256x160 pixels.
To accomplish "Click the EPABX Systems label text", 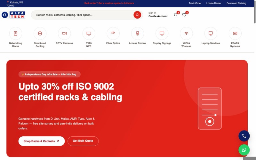I will [x=235, y=44].
